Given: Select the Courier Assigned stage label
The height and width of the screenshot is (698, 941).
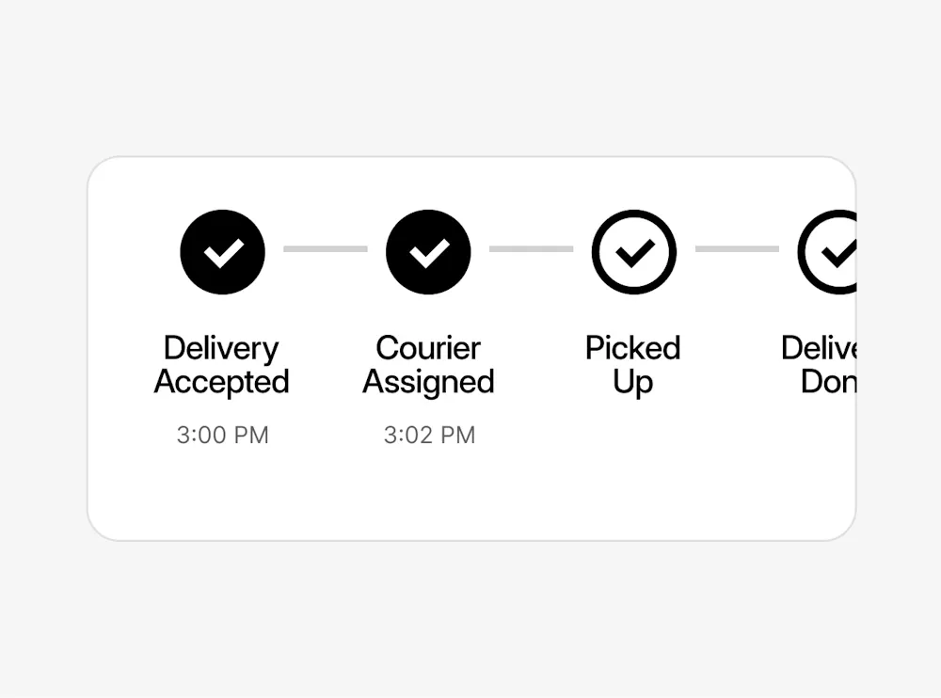Looking at the screenshot, I should (428, 365).
